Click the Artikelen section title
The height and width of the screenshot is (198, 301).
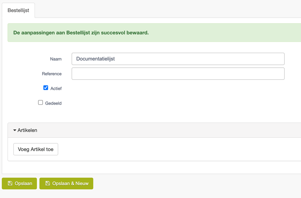27,130
